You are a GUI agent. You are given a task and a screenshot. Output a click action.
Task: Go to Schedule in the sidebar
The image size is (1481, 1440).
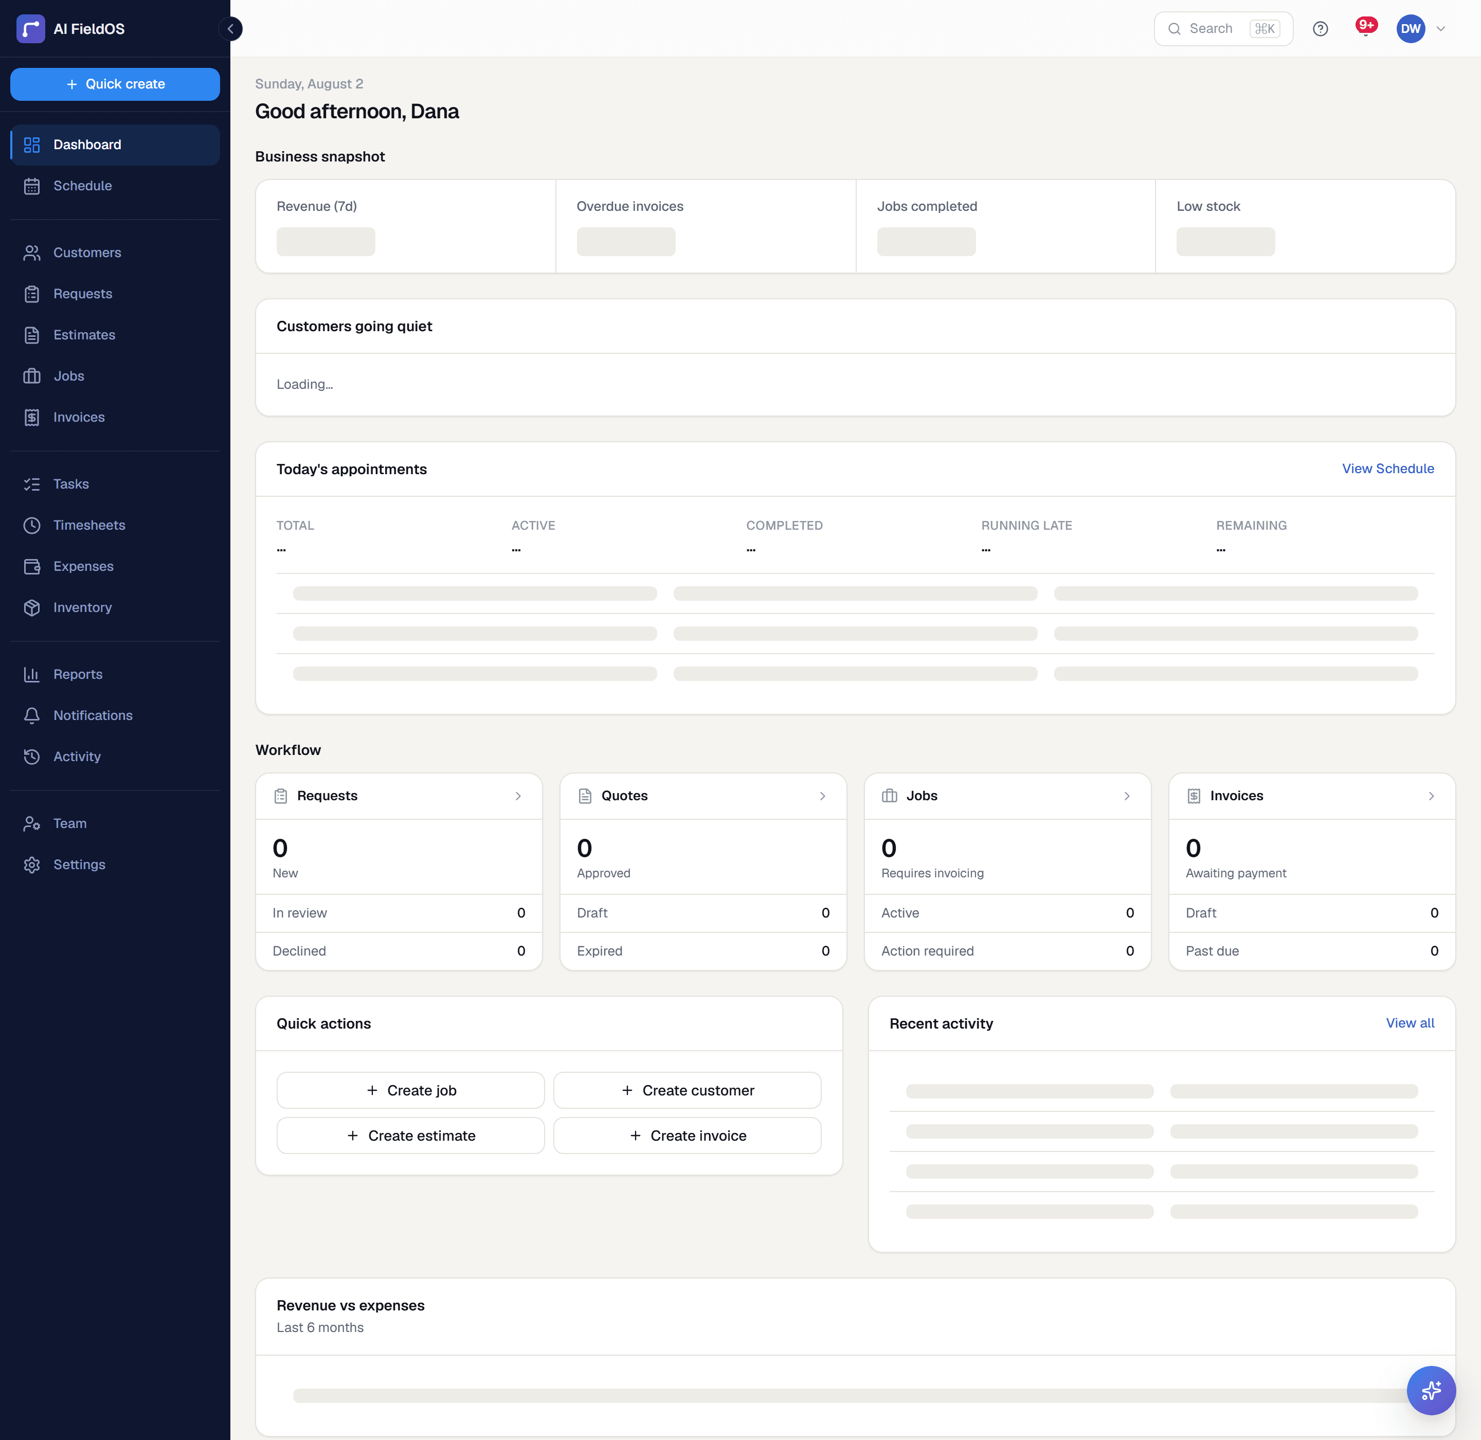point(115,186)
